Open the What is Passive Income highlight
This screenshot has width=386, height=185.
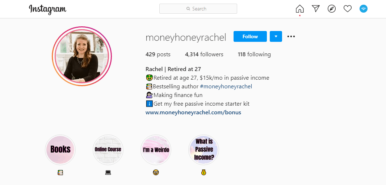(204, 149)
